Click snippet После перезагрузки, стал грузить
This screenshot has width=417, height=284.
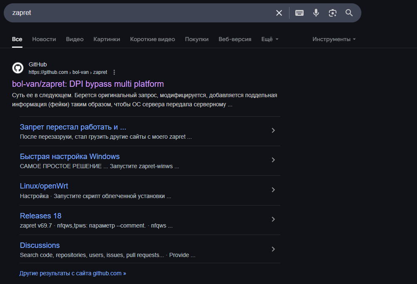tap(106, 137)
